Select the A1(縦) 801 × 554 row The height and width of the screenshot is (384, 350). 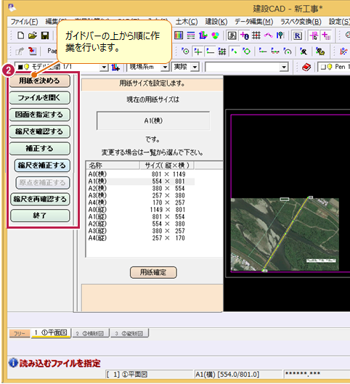[x=141, y=217]
